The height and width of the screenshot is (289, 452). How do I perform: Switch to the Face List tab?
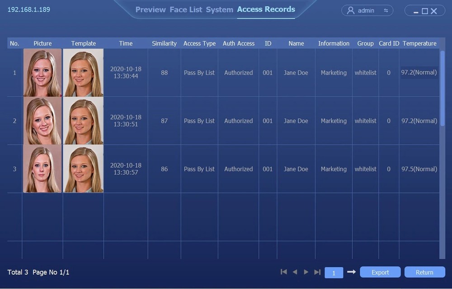pyautogui.click(x=186, y=9)
